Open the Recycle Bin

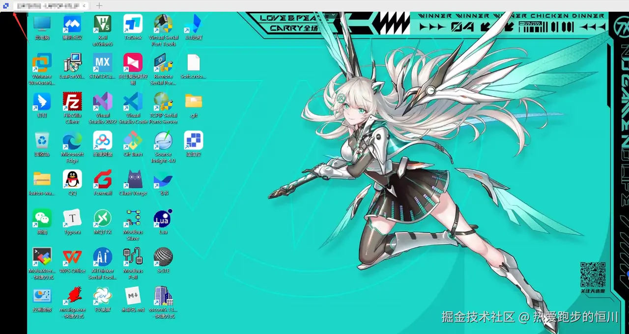click(x=42, y=140)
